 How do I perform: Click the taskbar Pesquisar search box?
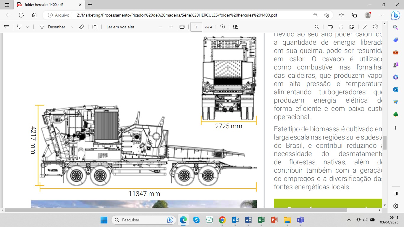(x=144, y=220)
